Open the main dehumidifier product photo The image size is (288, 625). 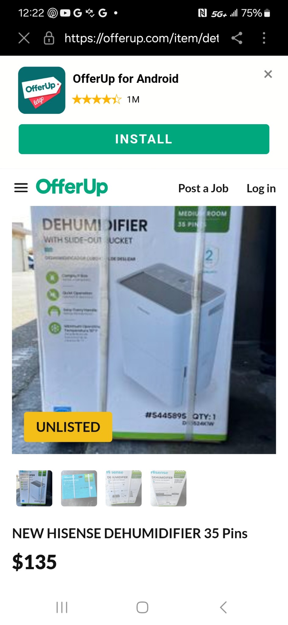144,330
